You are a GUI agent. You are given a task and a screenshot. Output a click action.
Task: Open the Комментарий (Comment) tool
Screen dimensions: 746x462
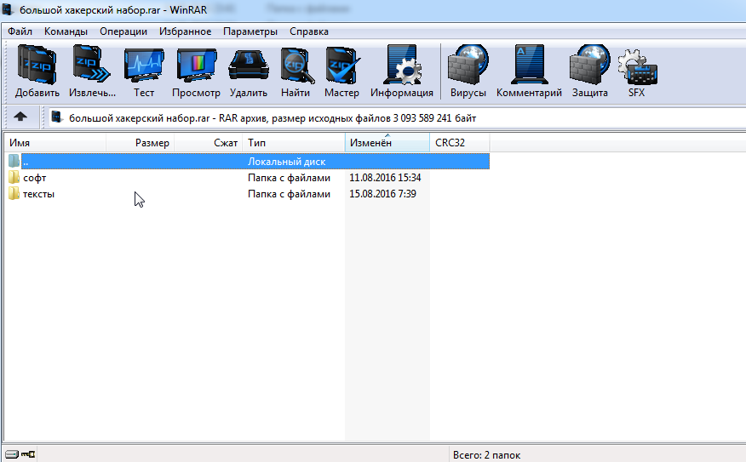(529, 71)
